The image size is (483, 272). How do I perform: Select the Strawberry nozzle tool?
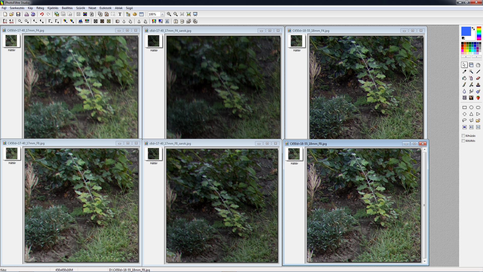478,98
